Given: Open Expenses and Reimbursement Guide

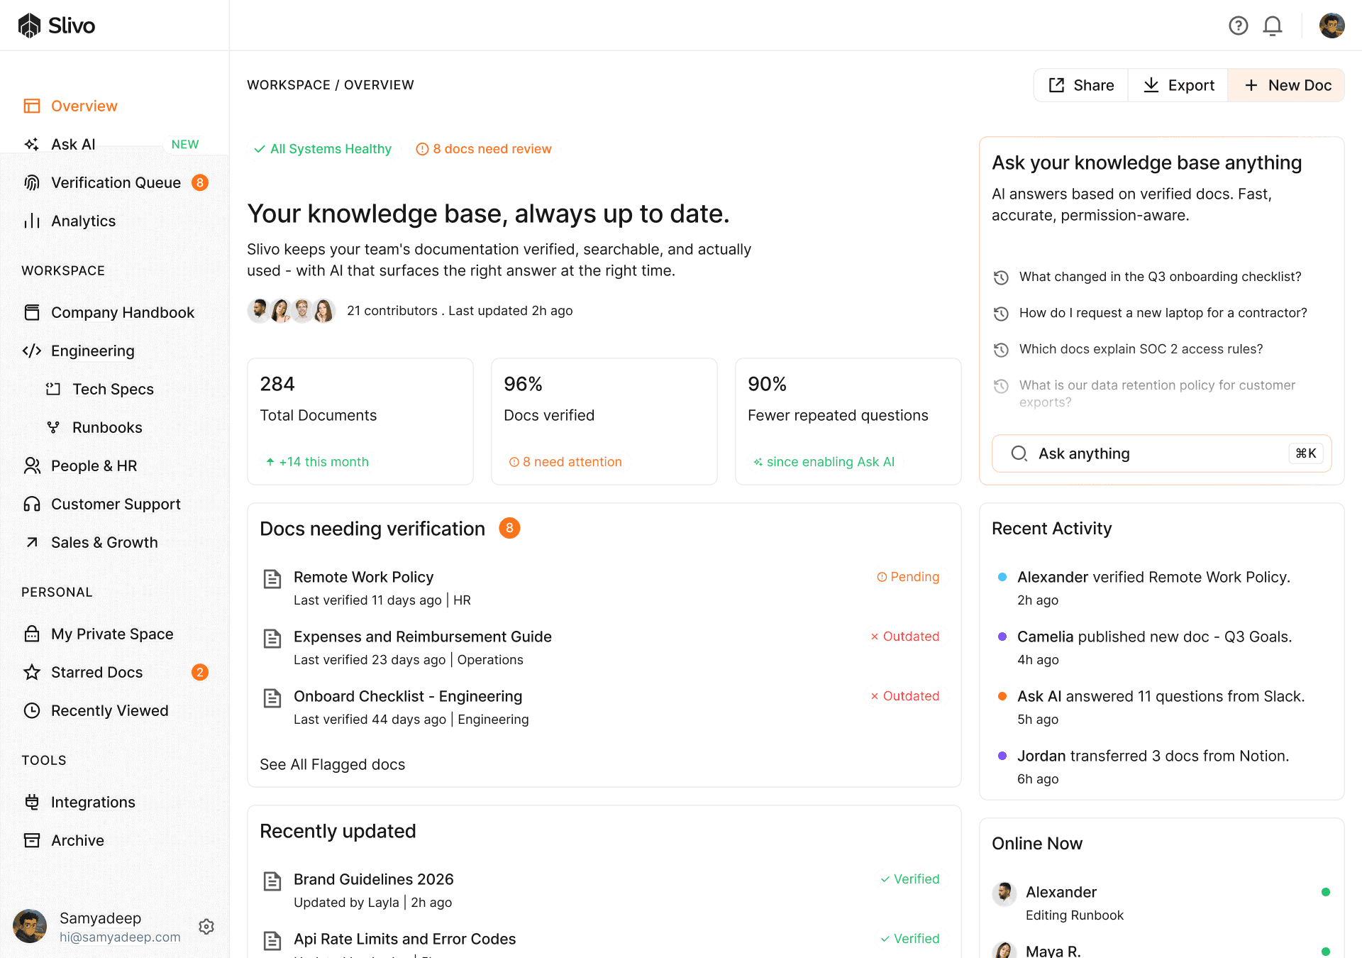Looking at the screenshot, I should point(423,637).
